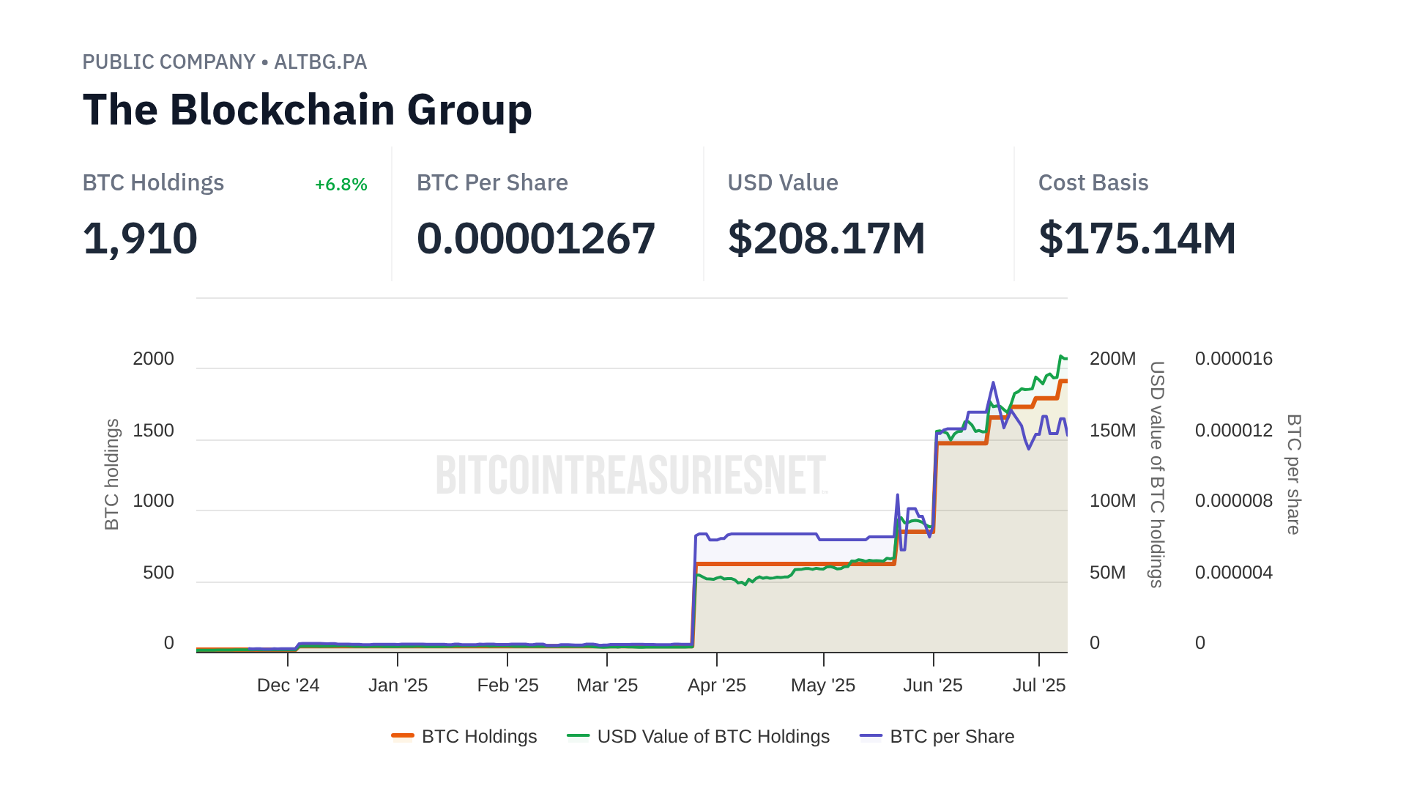Image resolution: width=1406 pixels, height=791 pixels.
Task: Click the 0.00001267 BTC Per Share value
Action: click(535, 239)
